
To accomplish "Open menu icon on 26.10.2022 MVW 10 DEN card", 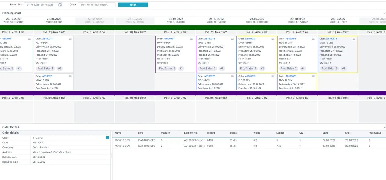I will (273, 39).
